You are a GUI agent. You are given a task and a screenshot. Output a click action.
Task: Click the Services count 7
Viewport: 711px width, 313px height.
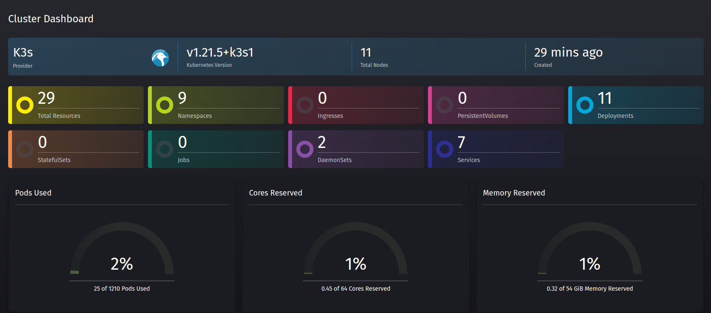click(461, 142)
